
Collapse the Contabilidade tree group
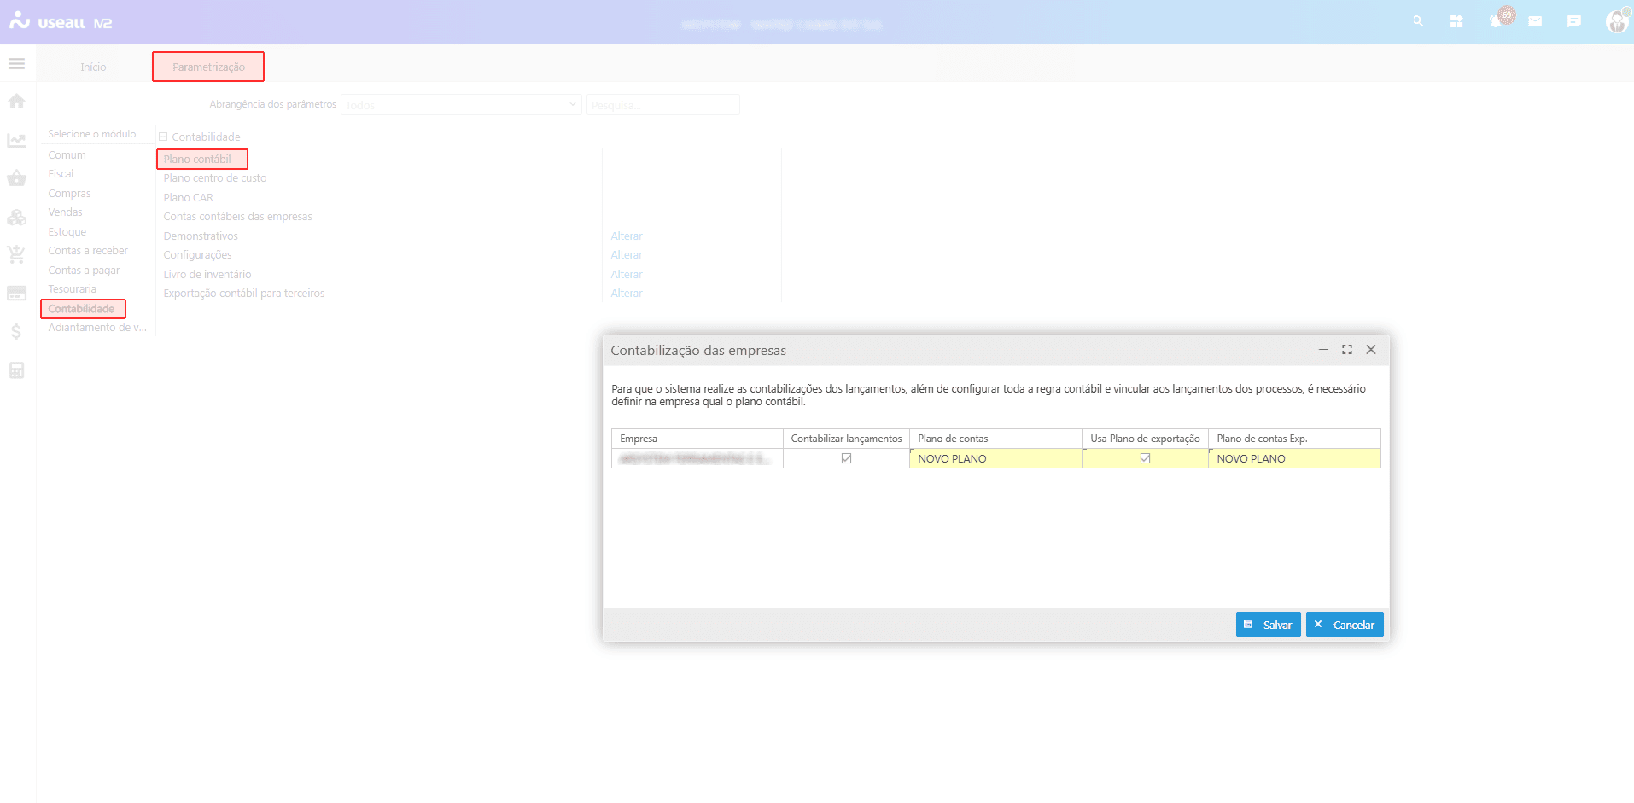point(163,137)
